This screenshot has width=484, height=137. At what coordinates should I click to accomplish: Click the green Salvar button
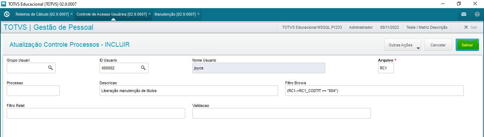[467, 45]
